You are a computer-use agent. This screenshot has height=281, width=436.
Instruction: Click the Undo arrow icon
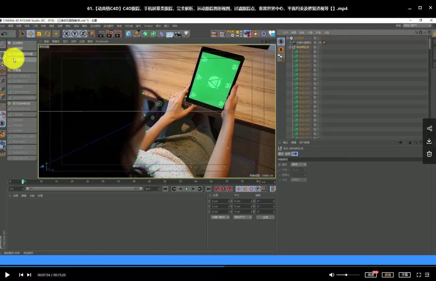(x=4, y=33)
